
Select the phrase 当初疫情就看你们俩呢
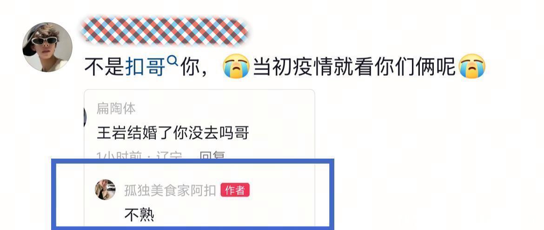pos(353,67)
